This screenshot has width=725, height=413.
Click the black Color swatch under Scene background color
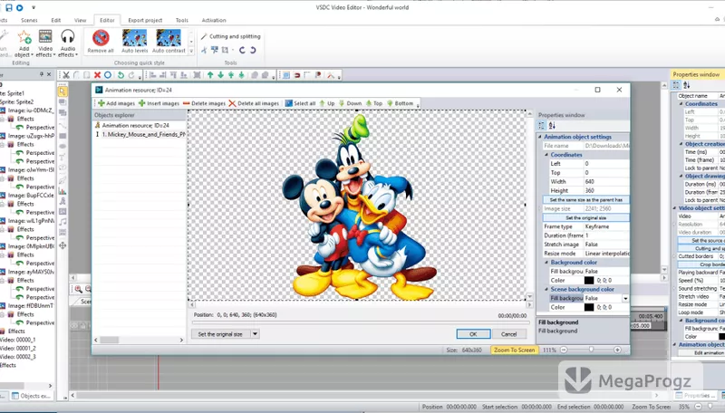click(x=588, y=307)
